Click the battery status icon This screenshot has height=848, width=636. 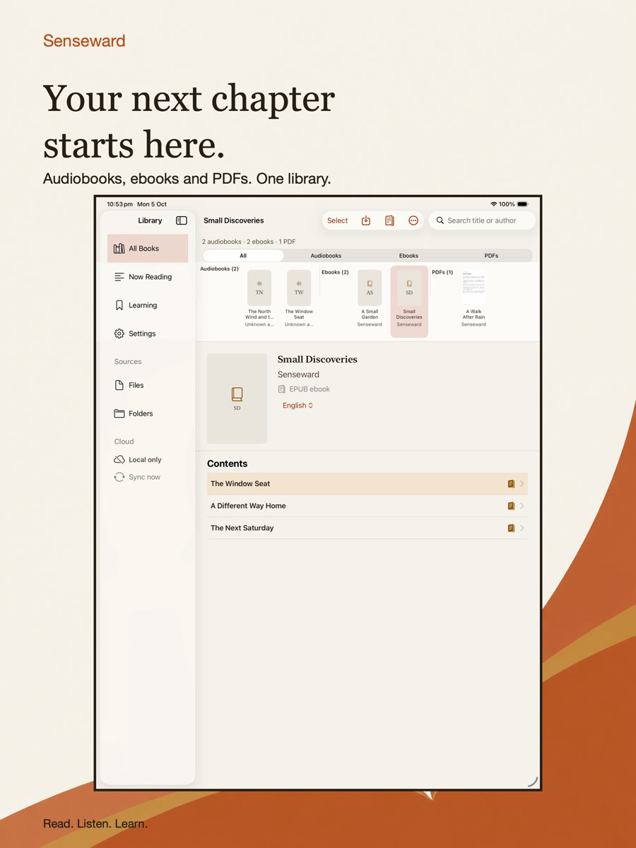522,204
